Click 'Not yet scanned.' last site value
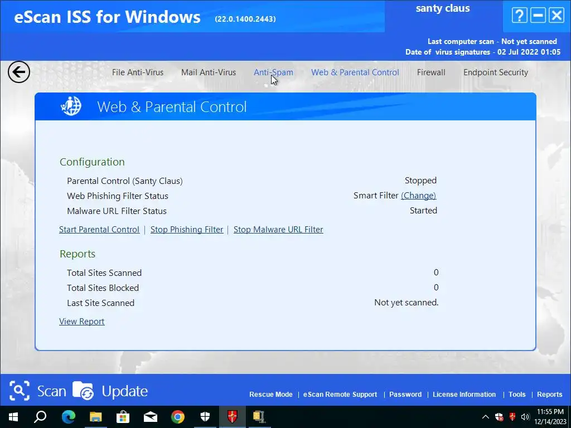The height and width of the screenshot is (428, 571). tap(407, 303)
